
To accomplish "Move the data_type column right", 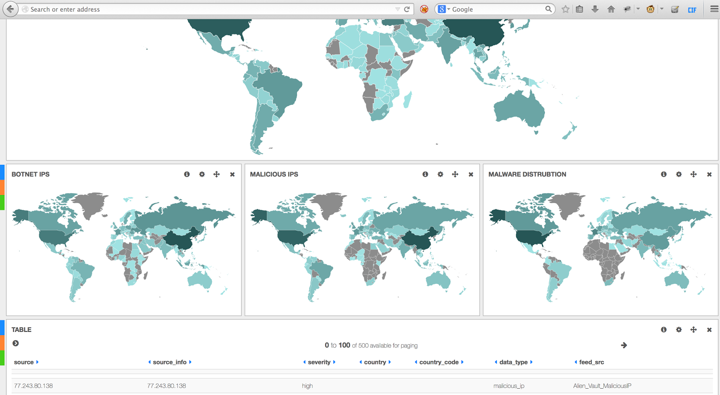I will point(531,362).
